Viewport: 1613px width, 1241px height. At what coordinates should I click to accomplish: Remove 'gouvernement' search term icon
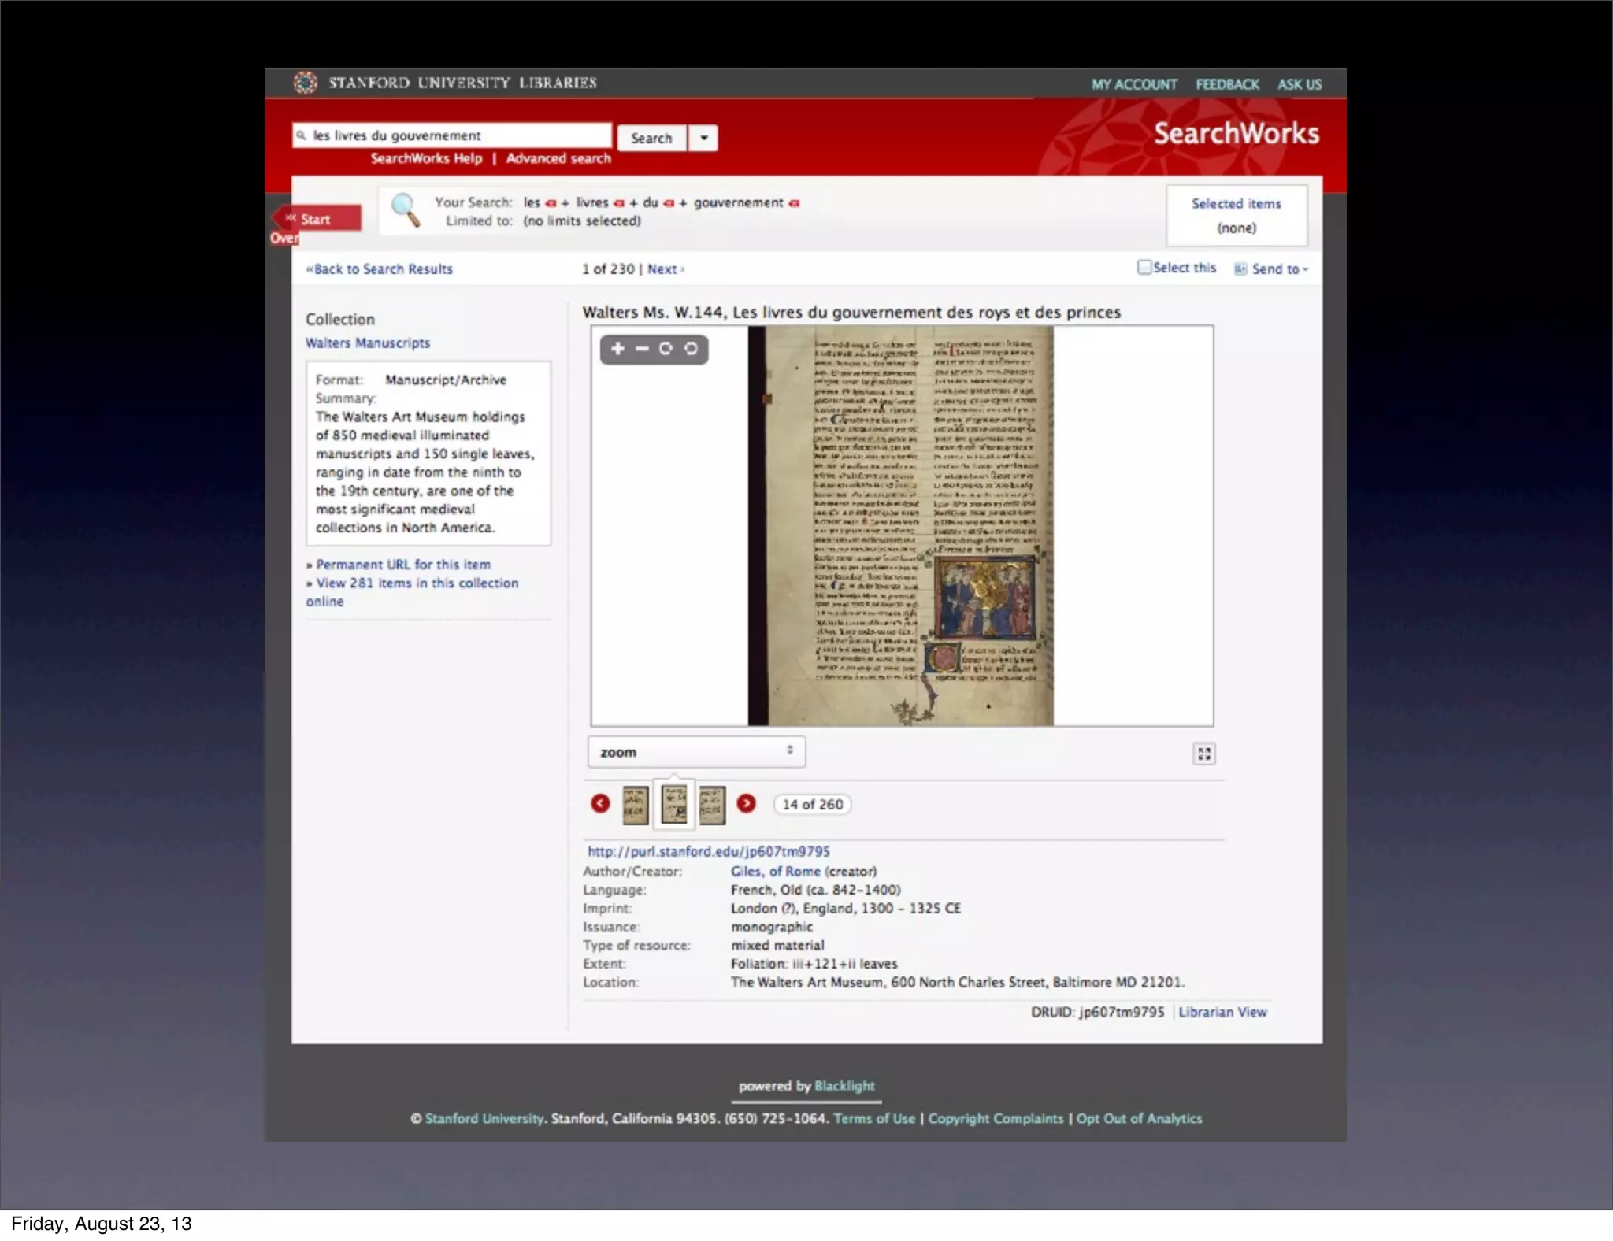coord(795,203)
